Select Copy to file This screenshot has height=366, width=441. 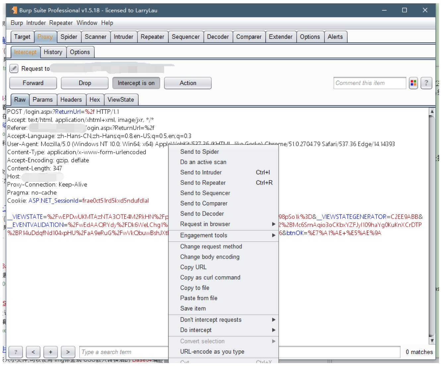[x=223, y=287]
